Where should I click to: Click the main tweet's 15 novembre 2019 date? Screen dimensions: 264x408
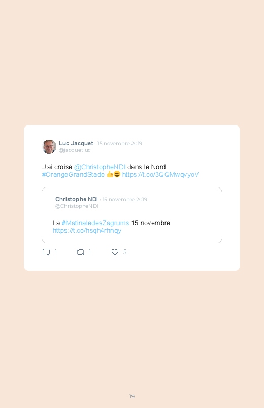[x=120, y=144]
